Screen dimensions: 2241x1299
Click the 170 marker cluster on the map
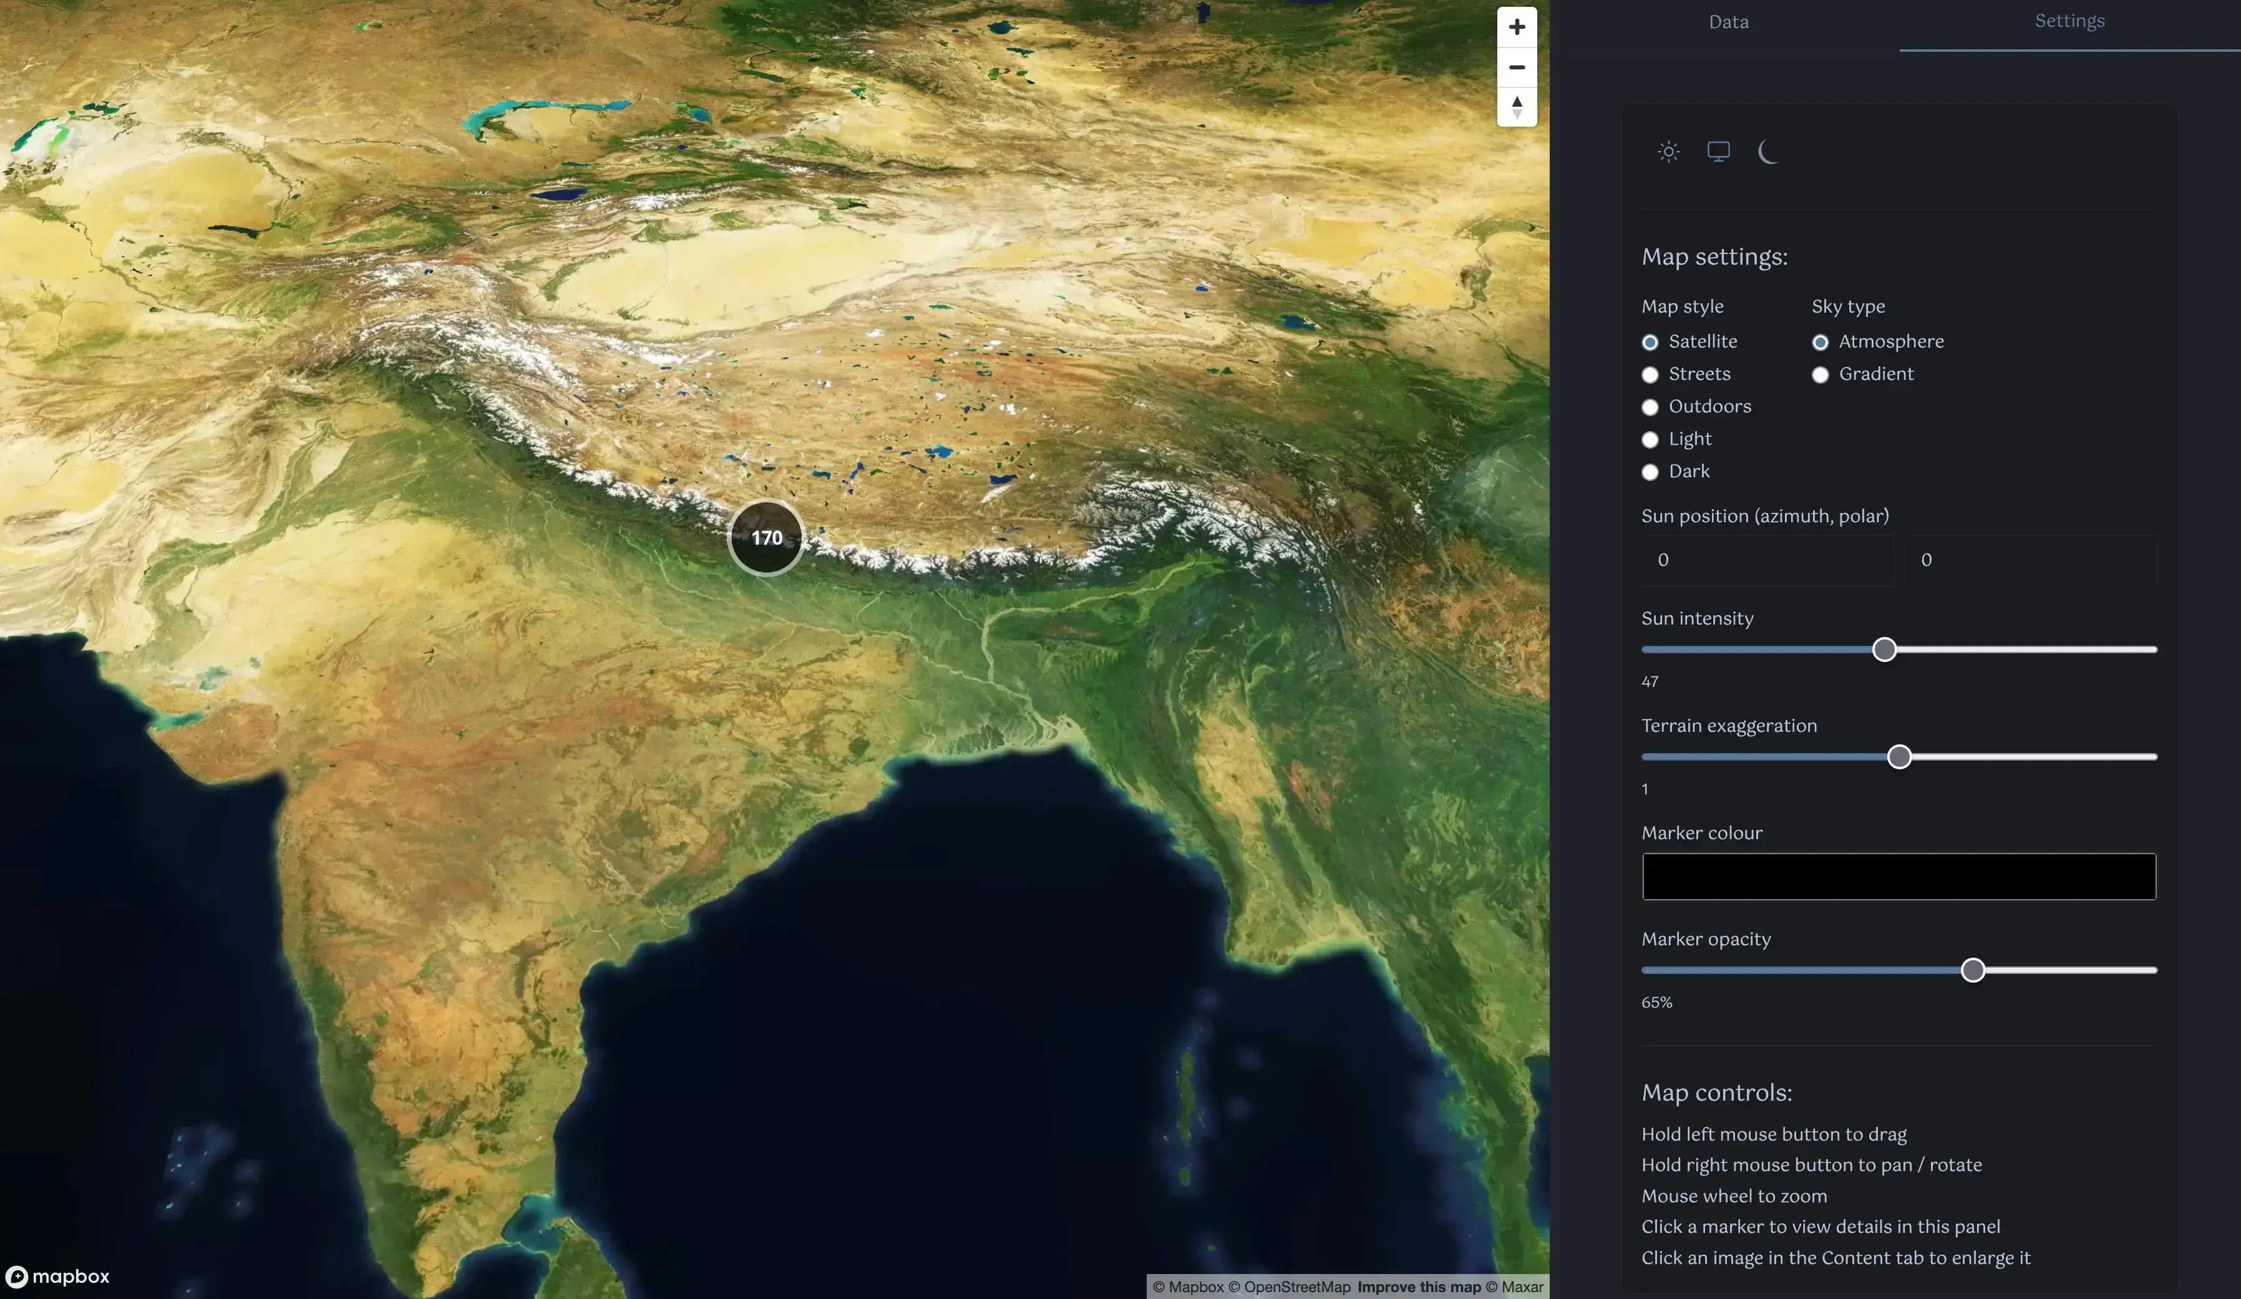[x=766, y=537]
